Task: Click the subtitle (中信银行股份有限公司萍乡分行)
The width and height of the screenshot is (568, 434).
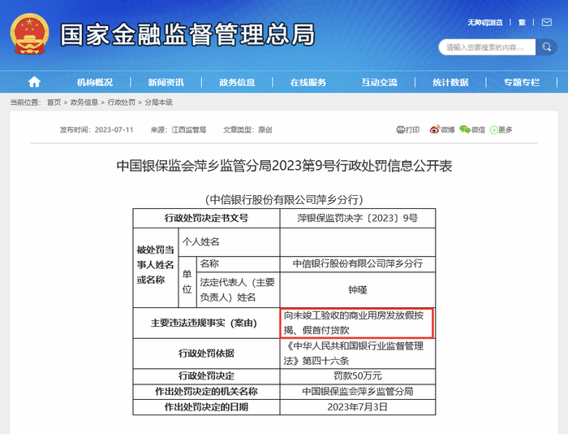Action: click(284, 199)
